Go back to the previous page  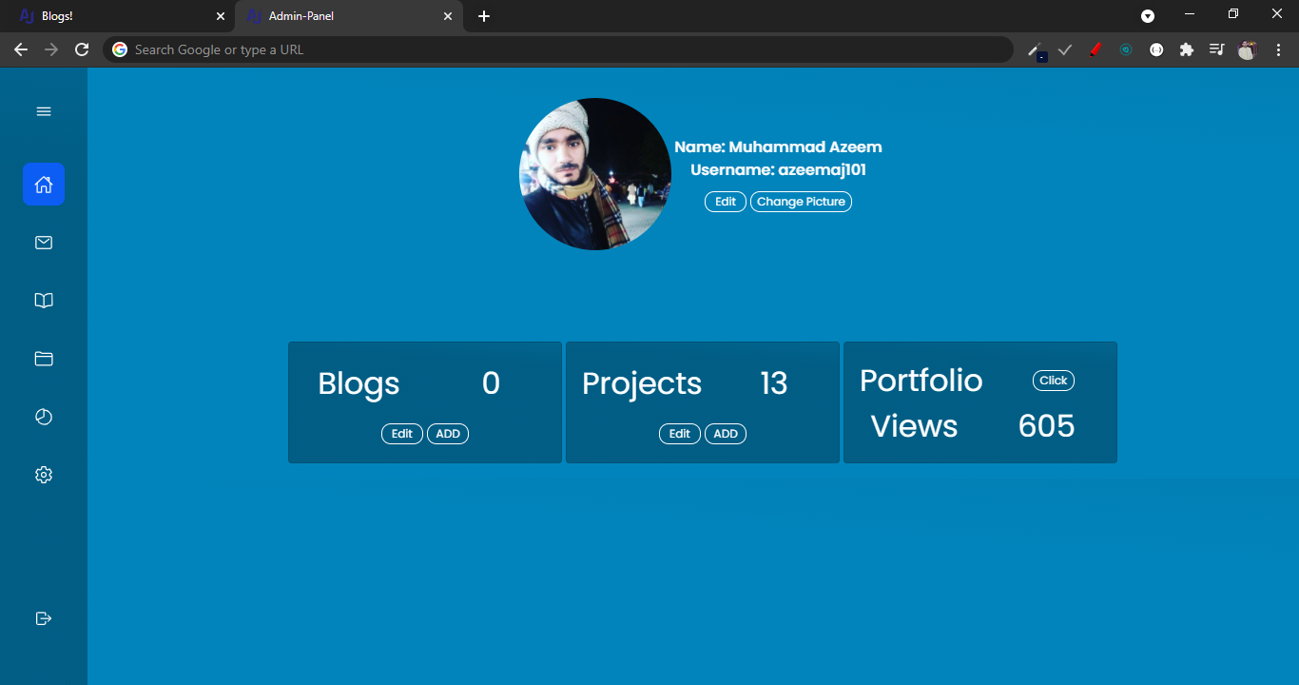[21, 49]
